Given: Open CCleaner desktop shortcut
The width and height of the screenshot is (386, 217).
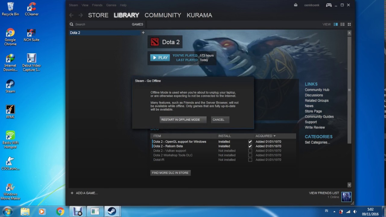Looking at the screenshot, I should [32, 9].
